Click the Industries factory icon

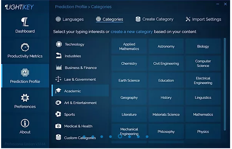coord(59,56)
